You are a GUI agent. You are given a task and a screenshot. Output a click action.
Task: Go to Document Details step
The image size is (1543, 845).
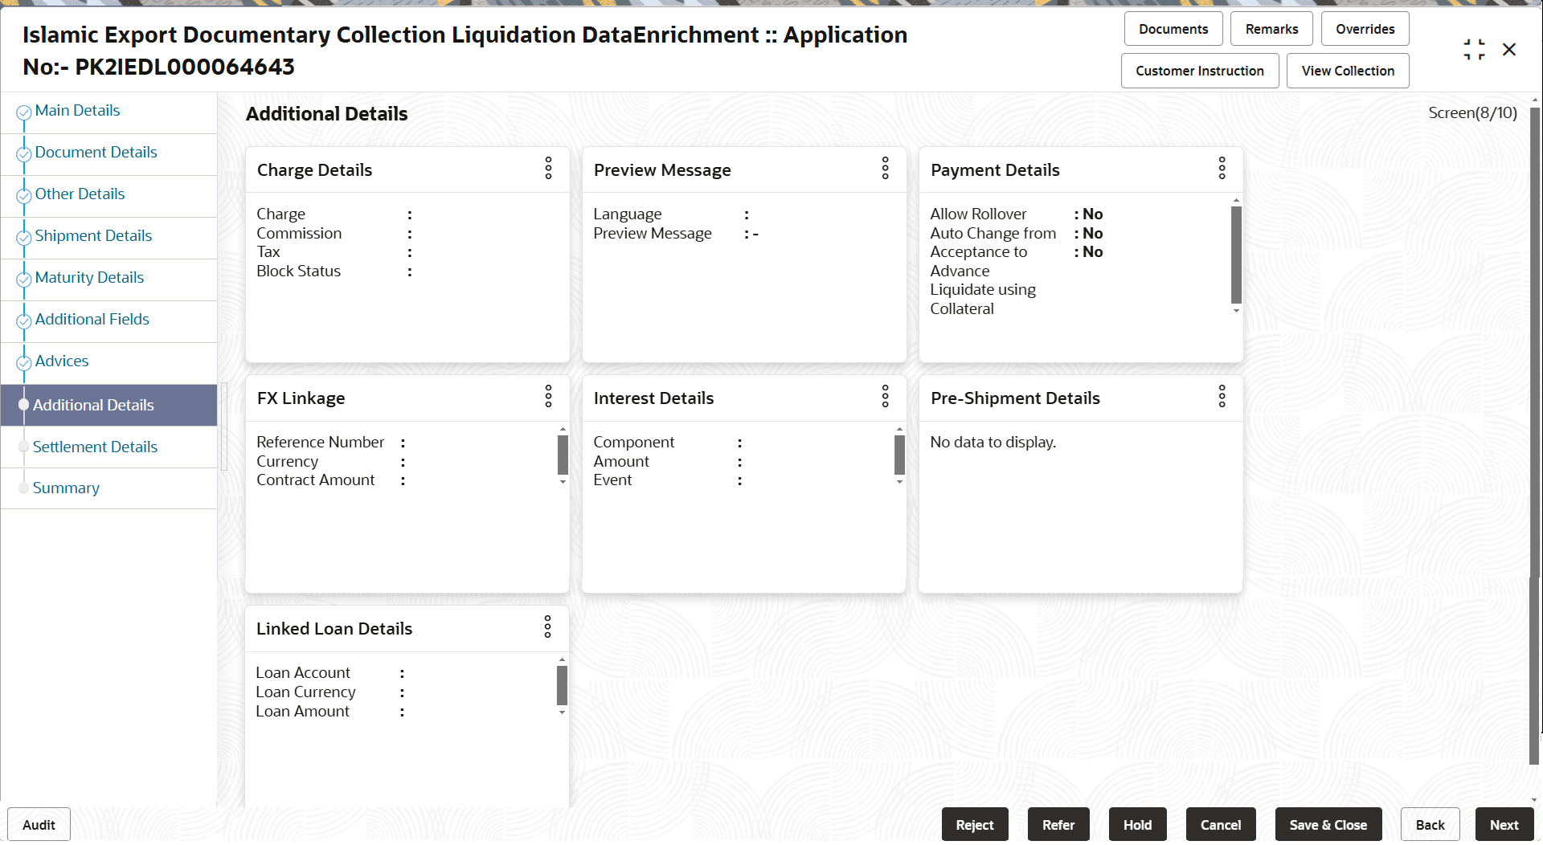tap(96, 153)
